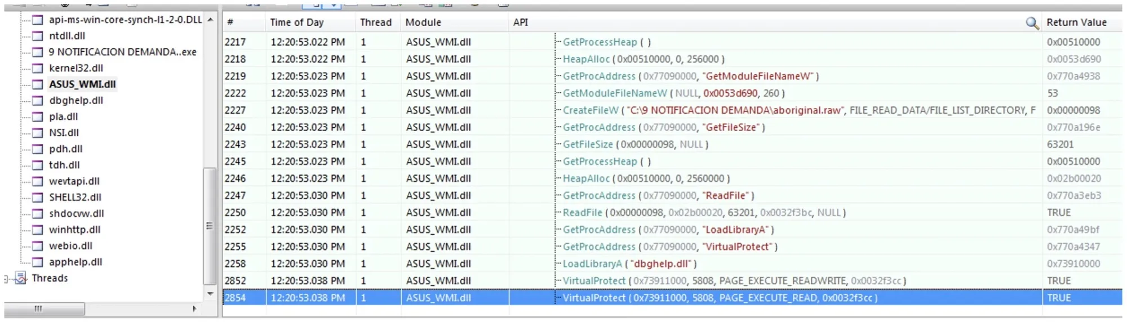Sort by the Thread column header
The height and width of the screenshot is (322, 1127).
click(378, 23)
